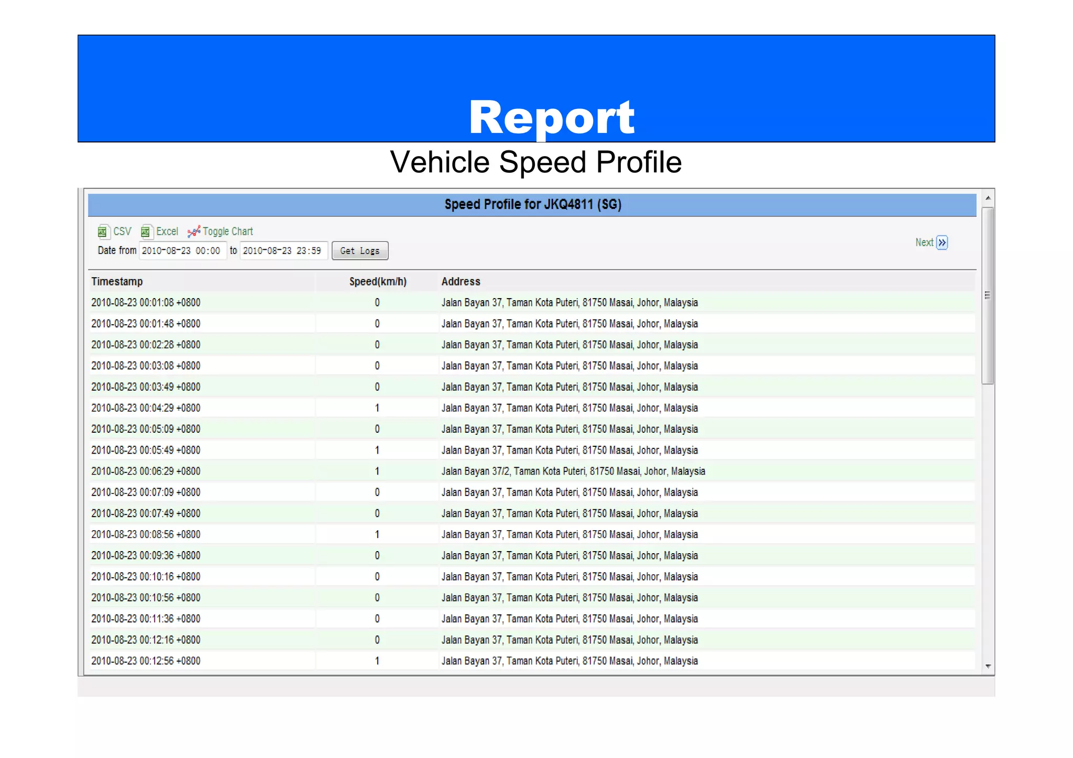Select timestamp 2010-08-23 00:04:29 +0800
Screen dimensions: 1073x758
(146, 408)
